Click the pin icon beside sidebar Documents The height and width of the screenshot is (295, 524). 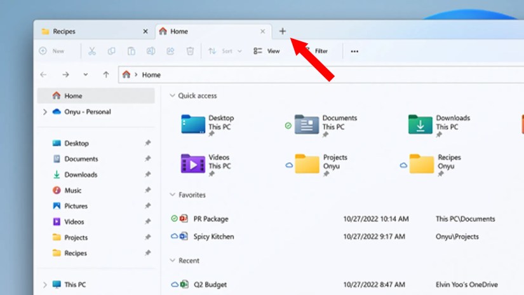pos(147,158)
